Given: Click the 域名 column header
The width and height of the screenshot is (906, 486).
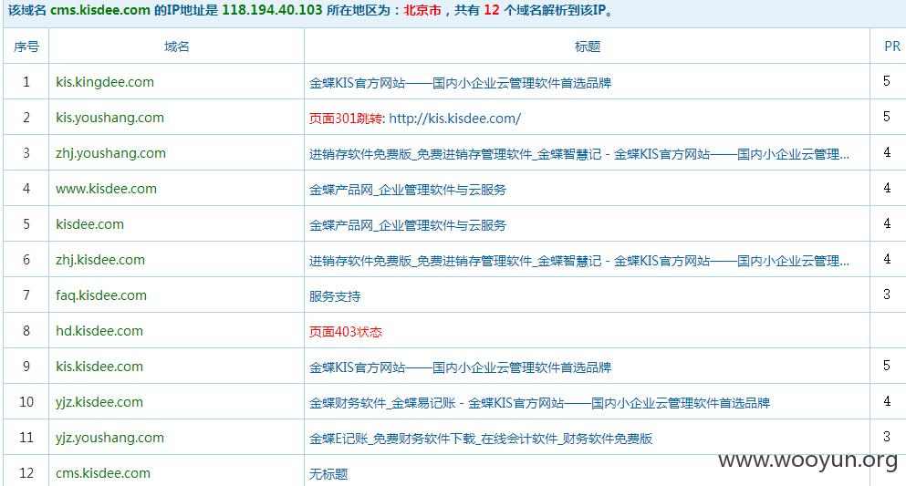Looking at the screenshot, I should pos(176,47).
